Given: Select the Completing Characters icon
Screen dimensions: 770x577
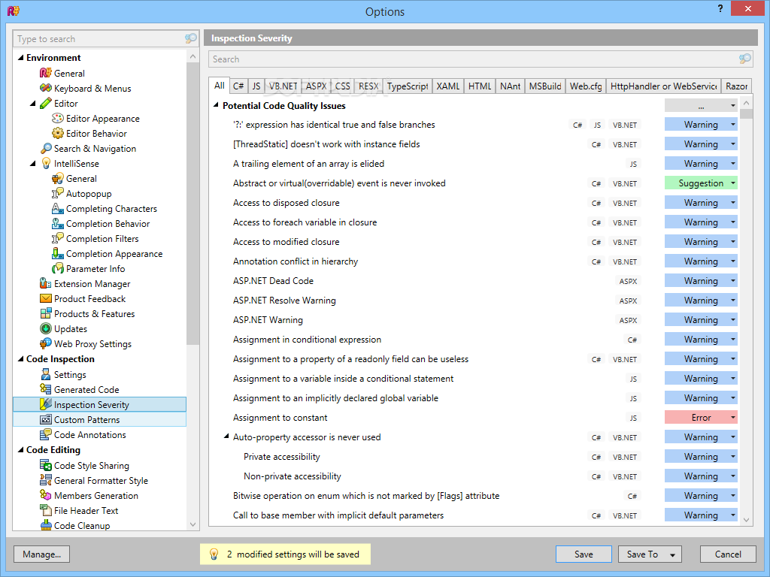Looking at the screenshot, I should 57,209.
